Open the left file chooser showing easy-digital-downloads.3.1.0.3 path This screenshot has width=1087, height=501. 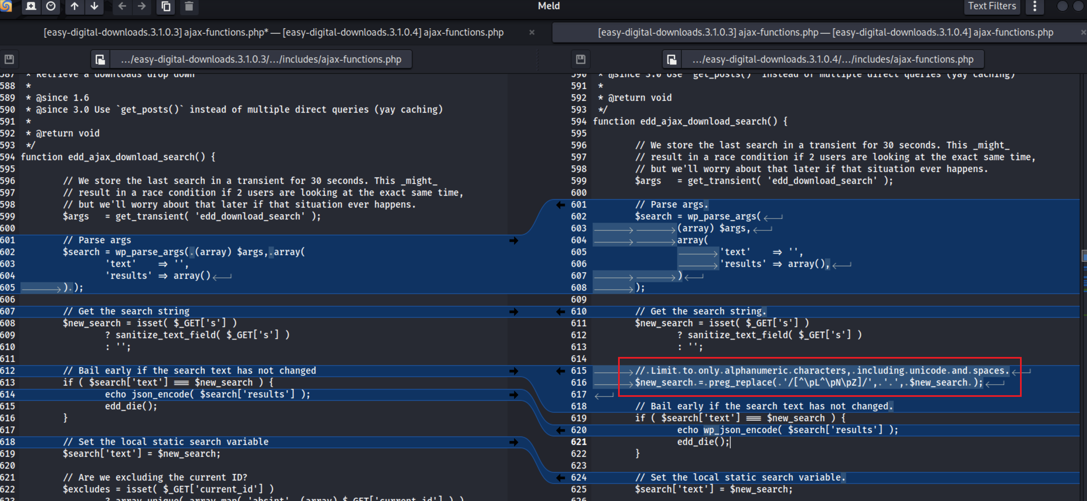pyautogui.click(x=261, y=59)
